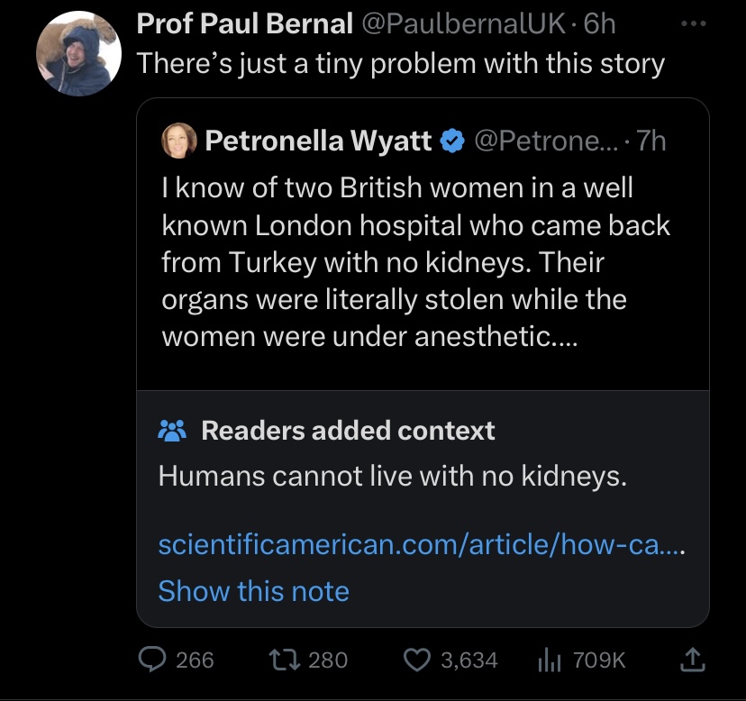Like the tweet with heart icon
The width and height of the screenshot is (746, 701).
pos(417,660)
